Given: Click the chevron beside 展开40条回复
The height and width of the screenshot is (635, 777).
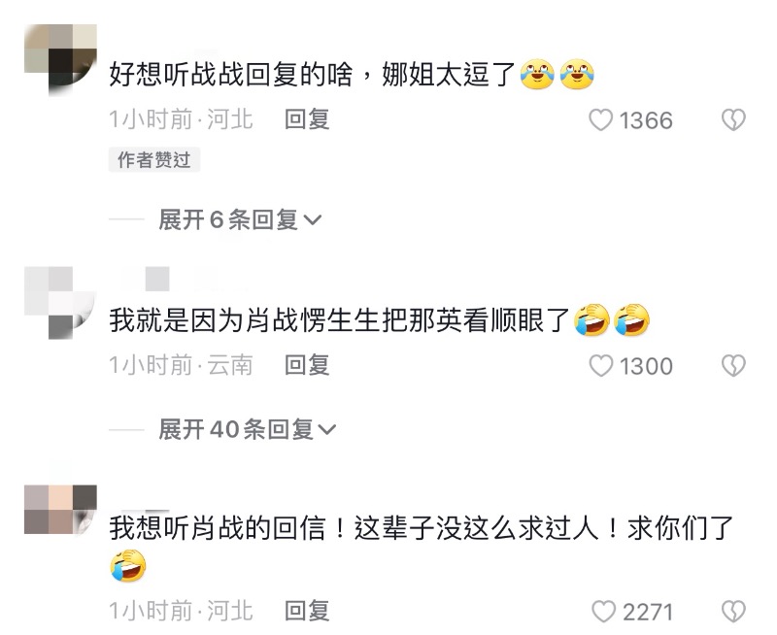Looking at the screenshot, I should point(327,429).
